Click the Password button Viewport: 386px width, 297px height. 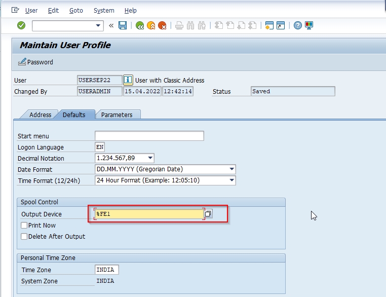pos(35,62)
